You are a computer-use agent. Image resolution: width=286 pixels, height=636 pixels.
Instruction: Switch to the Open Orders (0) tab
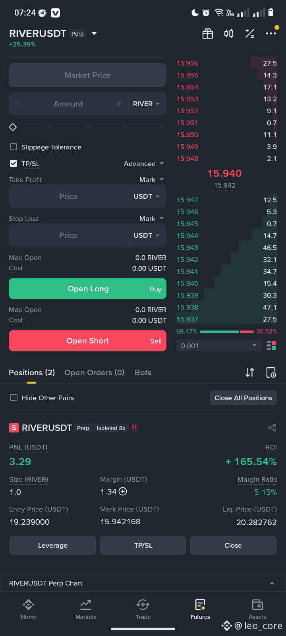[95, 372]
